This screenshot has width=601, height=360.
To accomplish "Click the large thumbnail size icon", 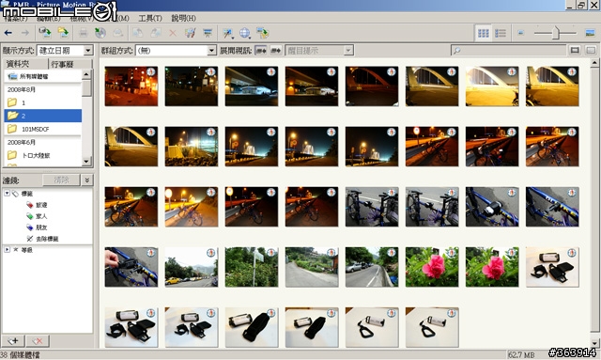I will (x=591, y=33).
